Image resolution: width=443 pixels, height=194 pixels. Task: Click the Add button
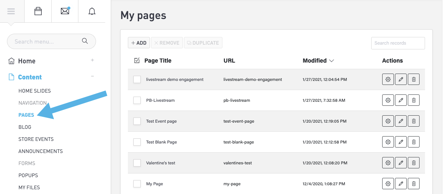(x=139, y=43)
